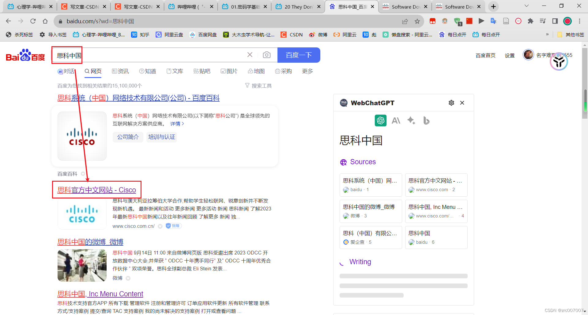Close the WebChatGPT panel
The height and width of the screenshot is (315, 588).
tap(462, 103)
